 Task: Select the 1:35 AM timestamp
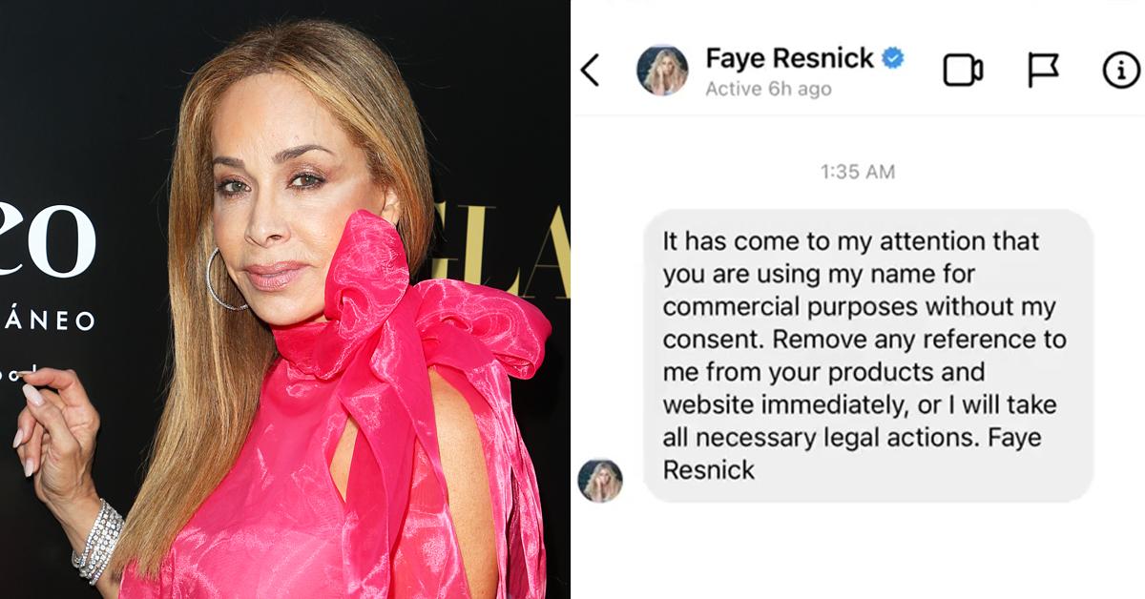click(x=858, y=173)
